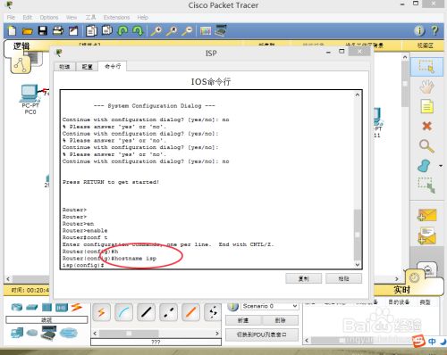Select the Place Note tool
The width and height of the screenshot is (447, 355).
(x=426, y=106)
